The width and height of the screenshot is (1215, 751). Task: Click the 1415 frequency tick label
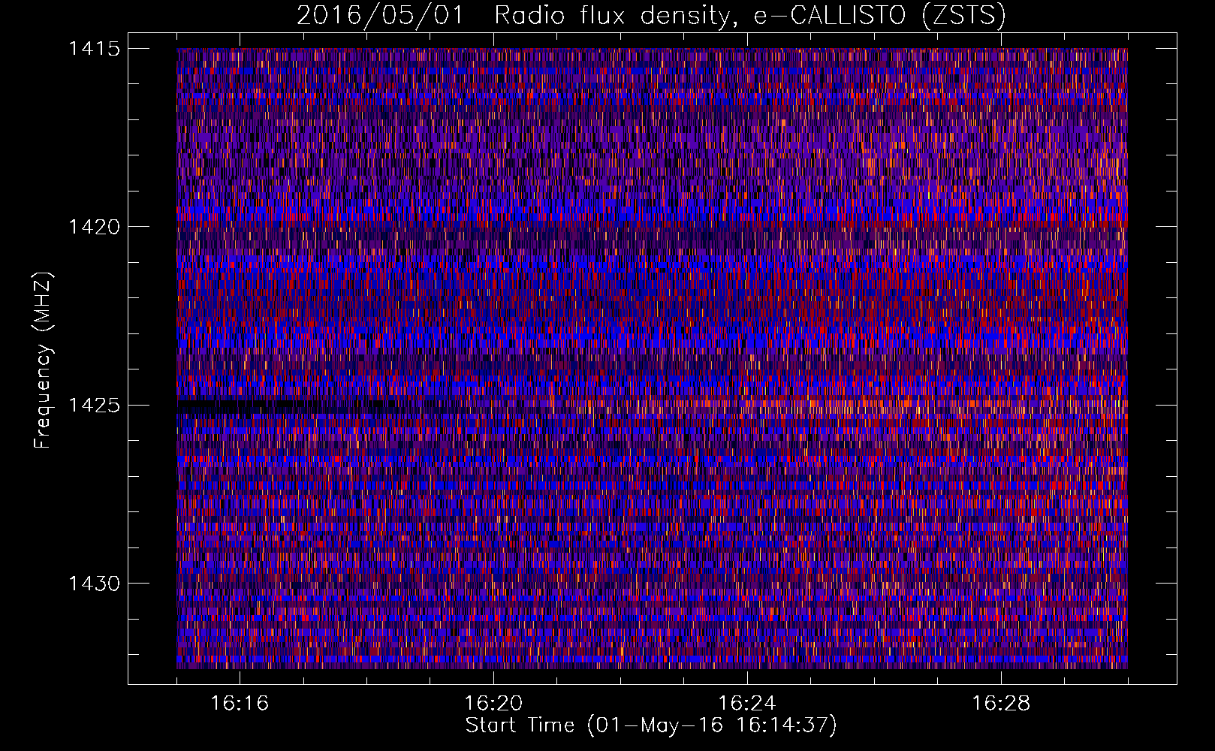click(94, 49)
